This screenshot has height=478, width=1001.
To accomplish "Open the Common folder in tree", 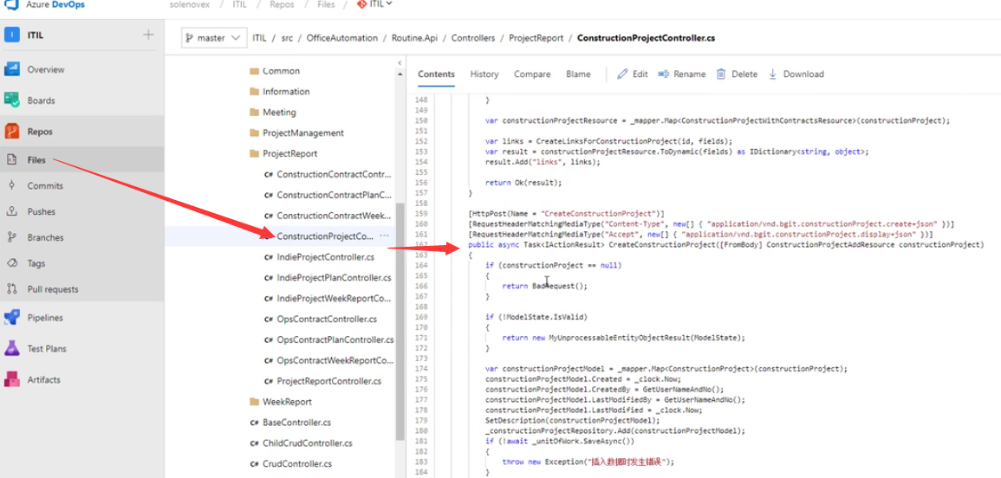I will [x=280, y=71].
